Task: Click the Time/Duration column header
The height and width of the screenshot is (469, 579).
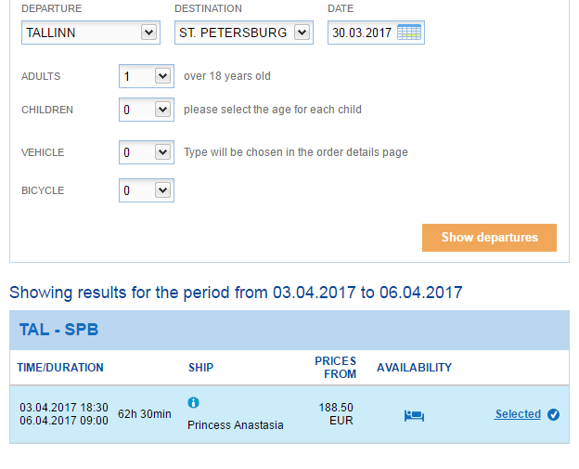Action: pos(60,368)
